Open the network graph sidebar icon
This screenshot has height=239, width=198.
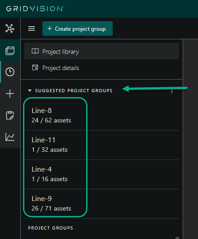coord(10,28)
